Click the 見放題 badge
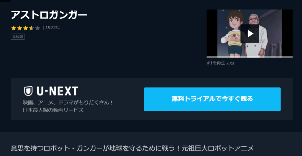The image size is (302, 156). 17,37
